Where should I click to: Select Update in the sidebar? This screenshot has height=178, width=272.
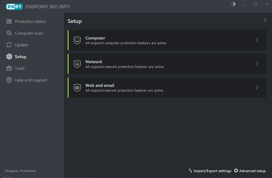(x=22, y=45)
